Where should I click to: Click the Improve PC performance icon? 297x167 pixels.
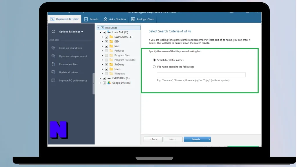click(53, 80)
